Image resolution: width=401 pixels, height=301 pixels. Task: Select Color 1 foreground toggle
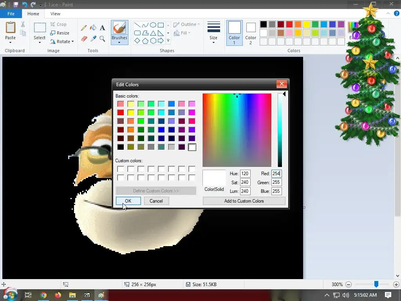click(234, 33)
